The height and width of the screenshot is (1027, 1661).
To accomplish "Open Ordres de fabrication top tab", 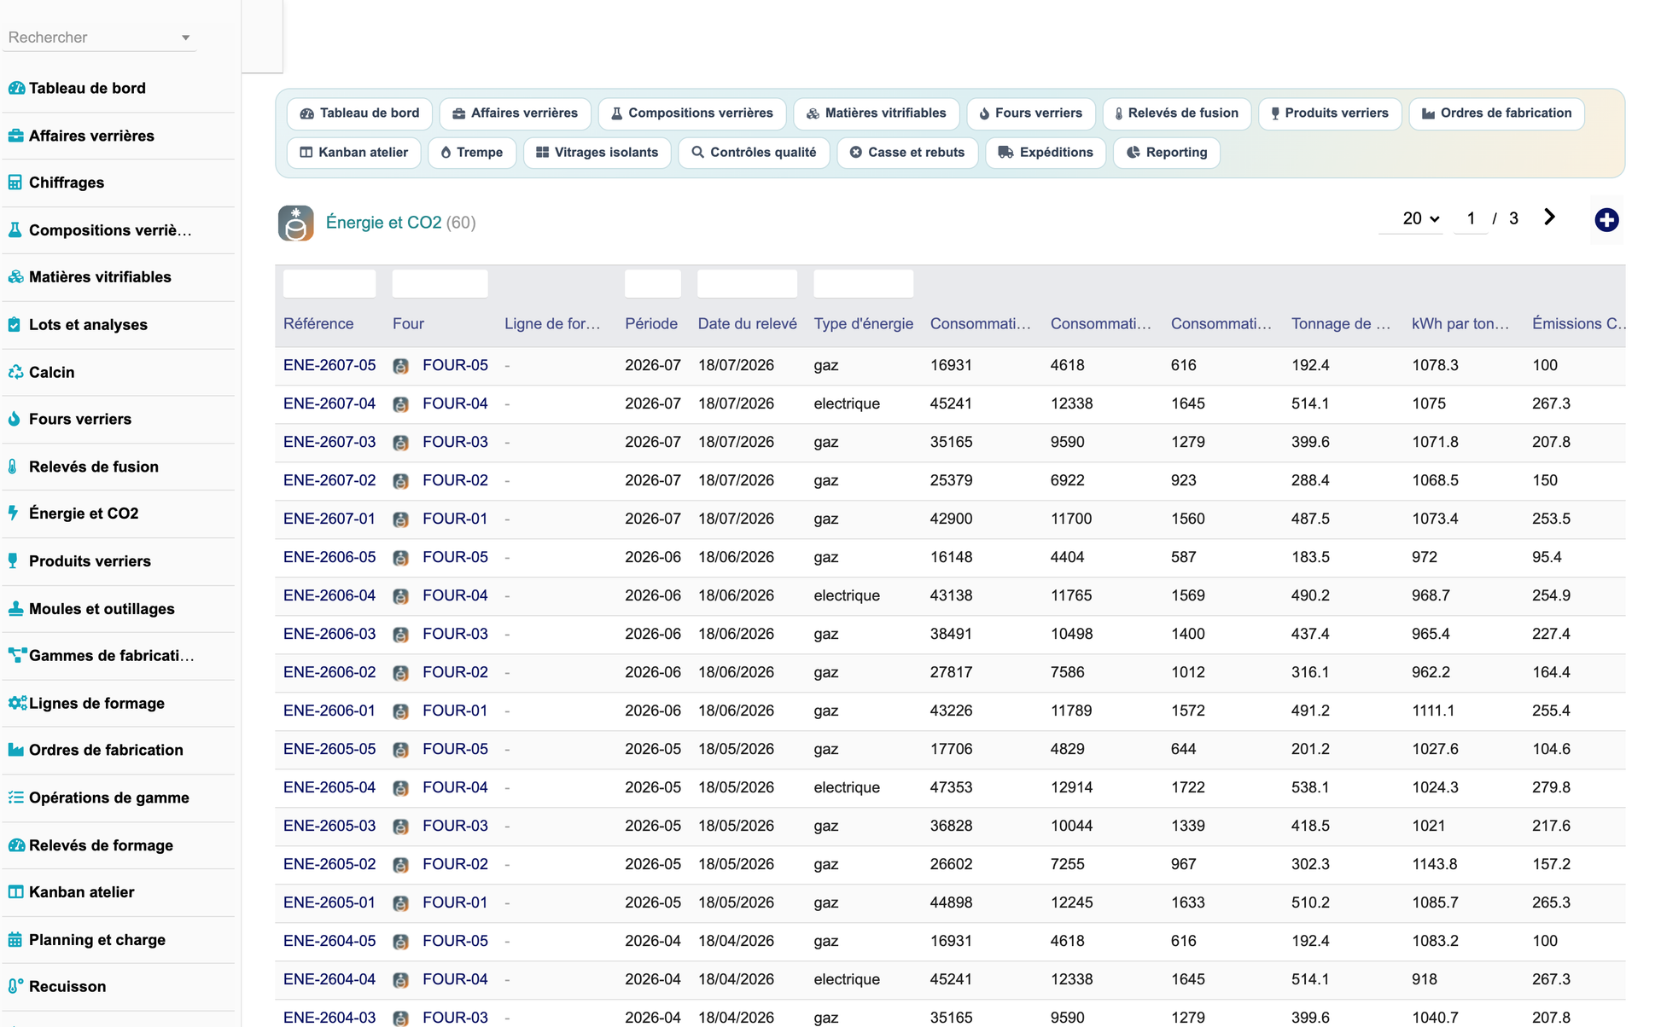I will click(1496, 113).
